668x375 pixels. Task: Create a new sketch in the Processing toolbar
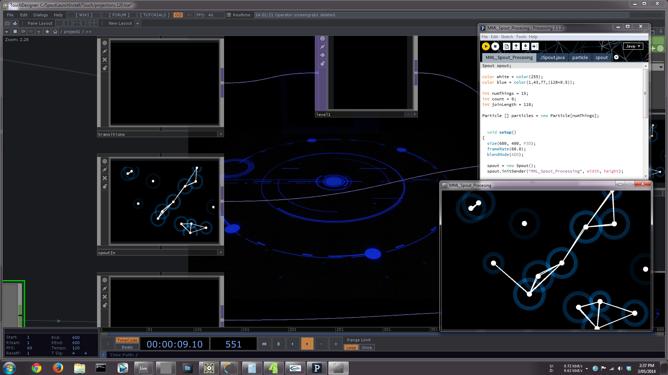[x=507, y=46]
